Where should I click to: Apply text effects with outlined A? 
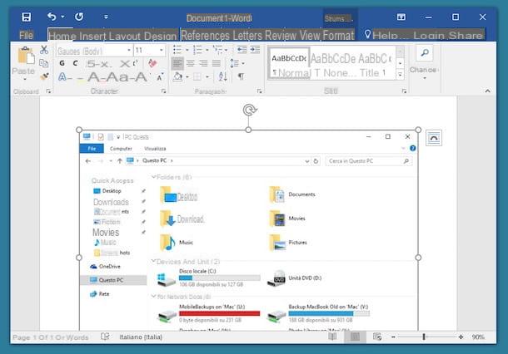point(62,77)
